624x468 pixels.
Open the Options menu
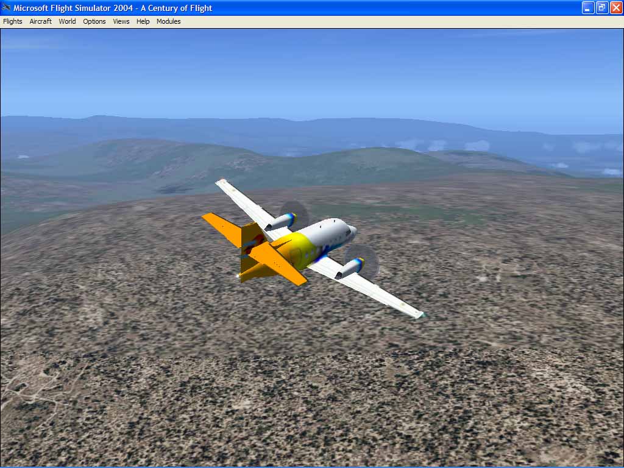(94, 21)
